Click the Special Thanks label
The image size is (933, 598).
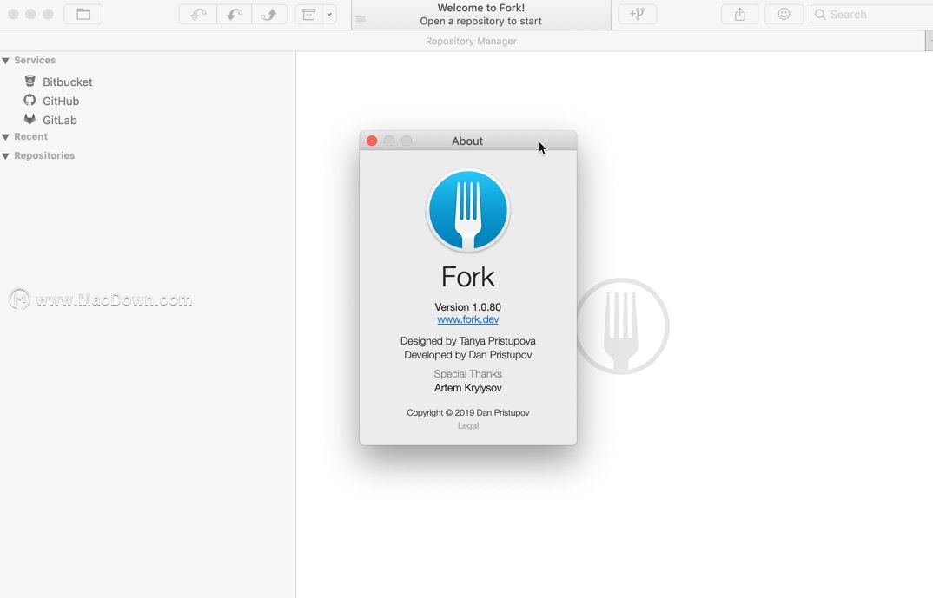tap(467, 374)
